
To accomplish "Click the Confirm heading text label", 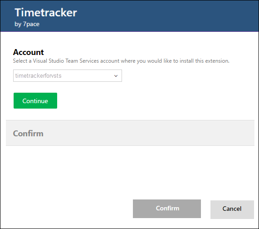I will point(28,134).
